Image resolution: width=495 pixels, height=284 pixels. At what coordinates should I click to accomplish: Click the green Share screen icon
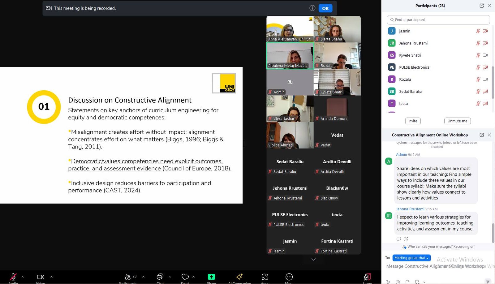click(x=211, y=277)
